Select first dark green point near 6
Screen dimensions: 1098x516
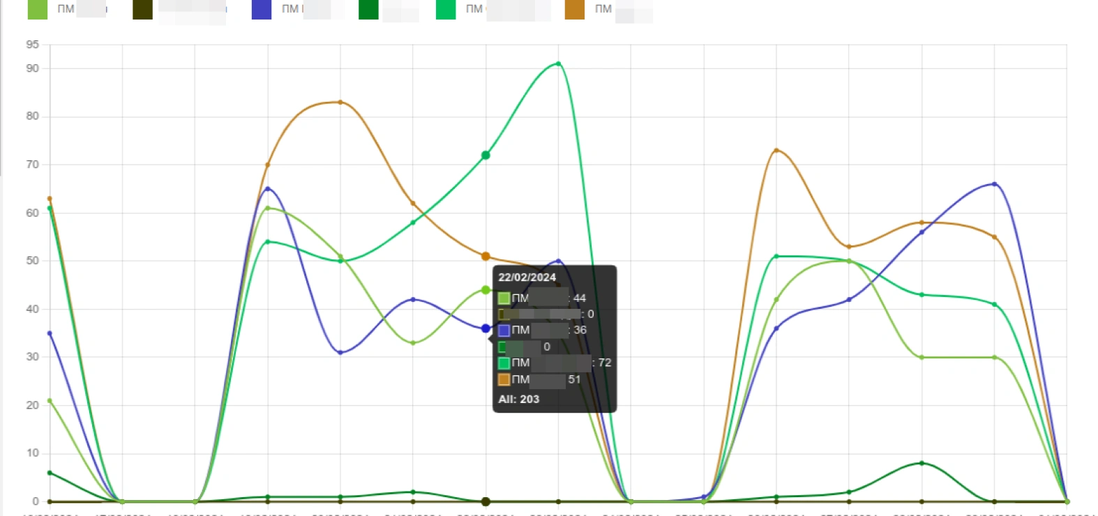50,473
